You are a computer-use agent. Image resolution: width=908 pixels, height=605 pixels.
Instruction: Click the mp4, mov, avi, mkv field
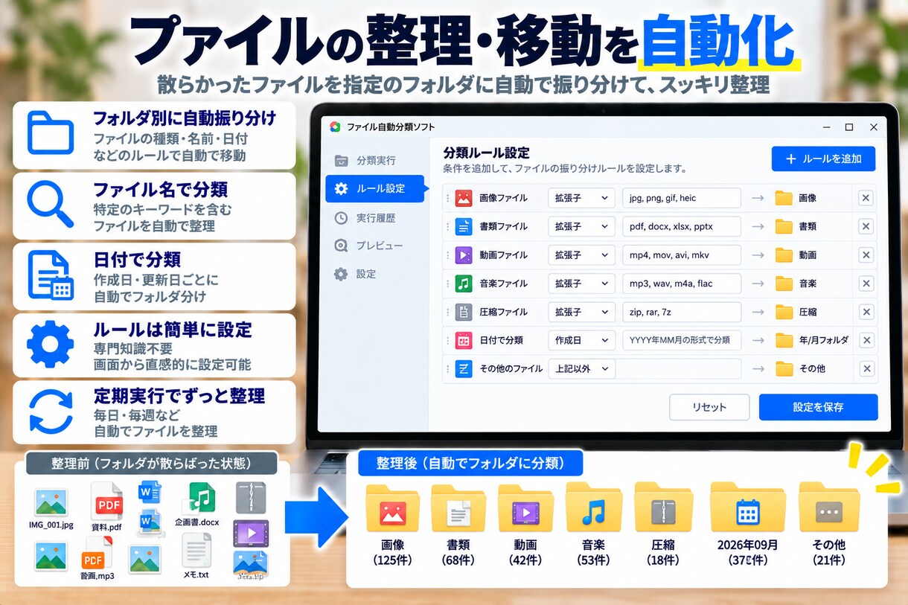click(682, 255)
